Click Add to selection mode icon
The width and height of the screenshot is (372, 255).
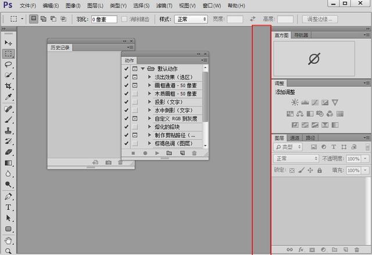tap(44, 19)
